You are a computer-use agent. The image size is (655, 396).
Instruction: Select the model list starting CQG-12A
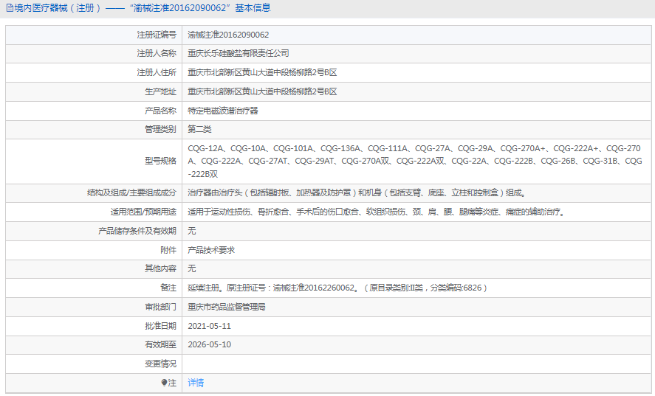point(415,161)
